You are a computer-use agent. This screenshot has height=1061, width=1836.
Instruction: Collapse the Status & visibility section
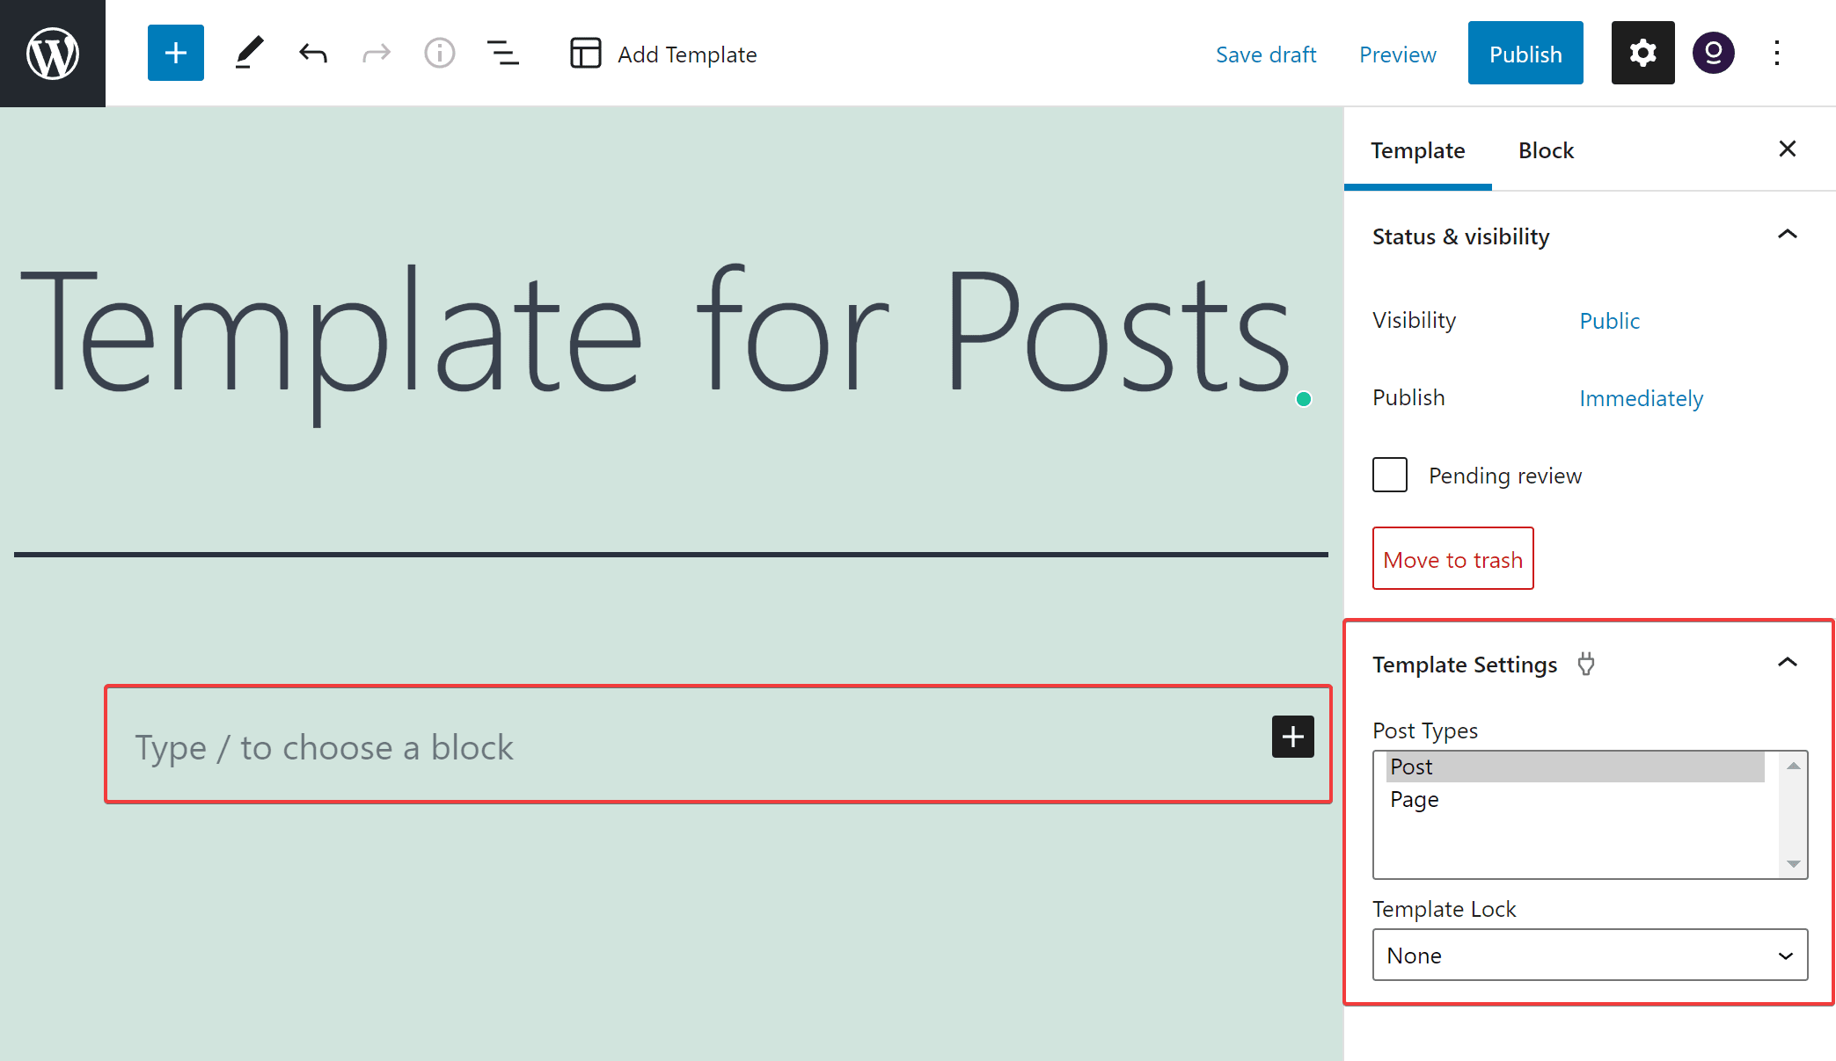[x=1787, y=235]
